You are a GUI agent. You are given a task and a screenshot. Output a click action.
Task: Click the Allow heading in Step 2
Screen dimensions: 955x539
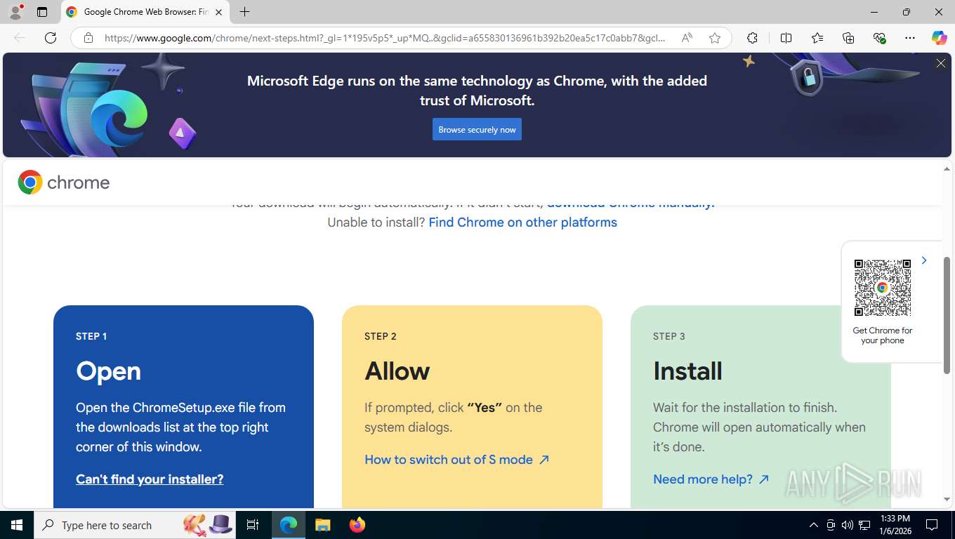397,371
